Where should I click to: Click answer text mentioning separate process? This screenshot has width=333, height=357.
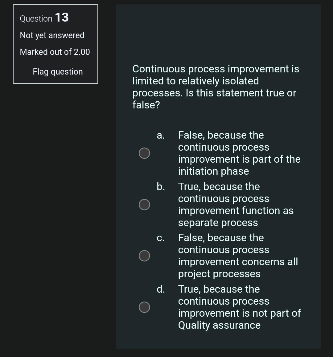click(x=236, y=205)
